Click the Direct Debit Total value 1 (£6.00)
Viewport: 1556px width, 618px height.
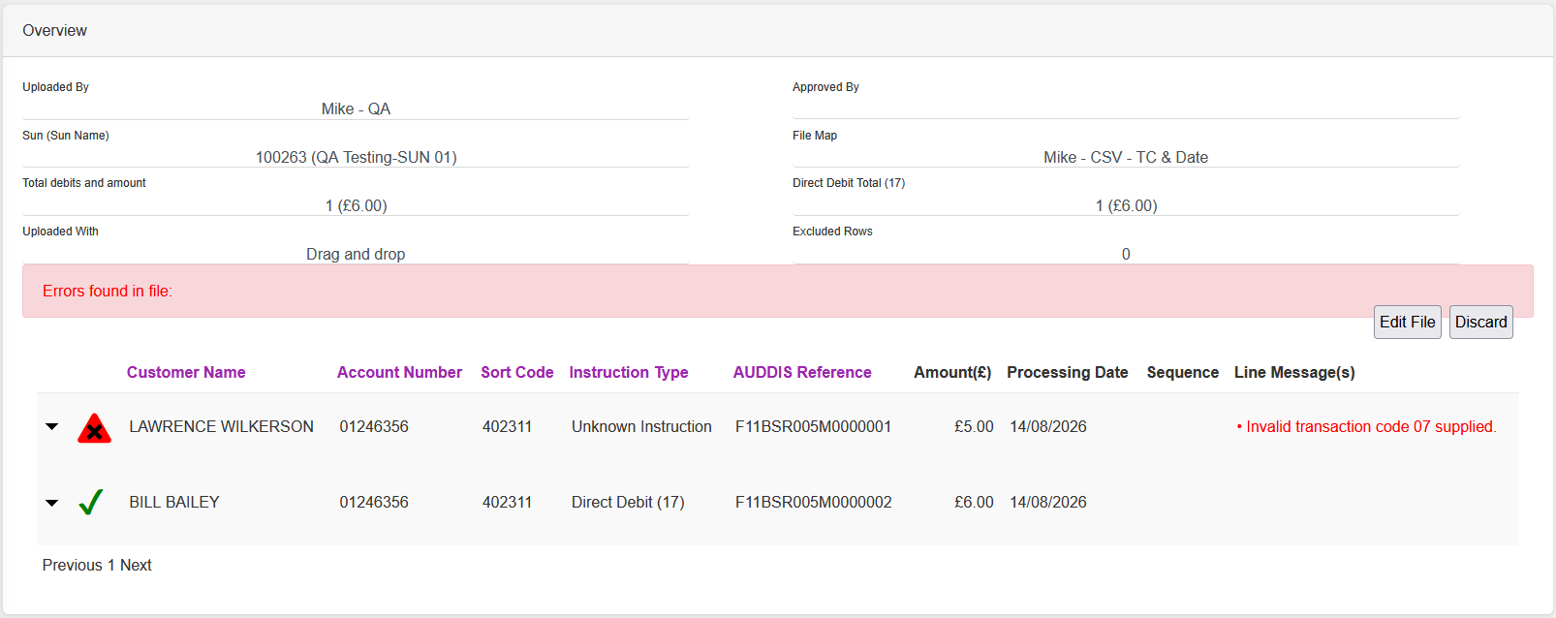[x=1126, y=205]
